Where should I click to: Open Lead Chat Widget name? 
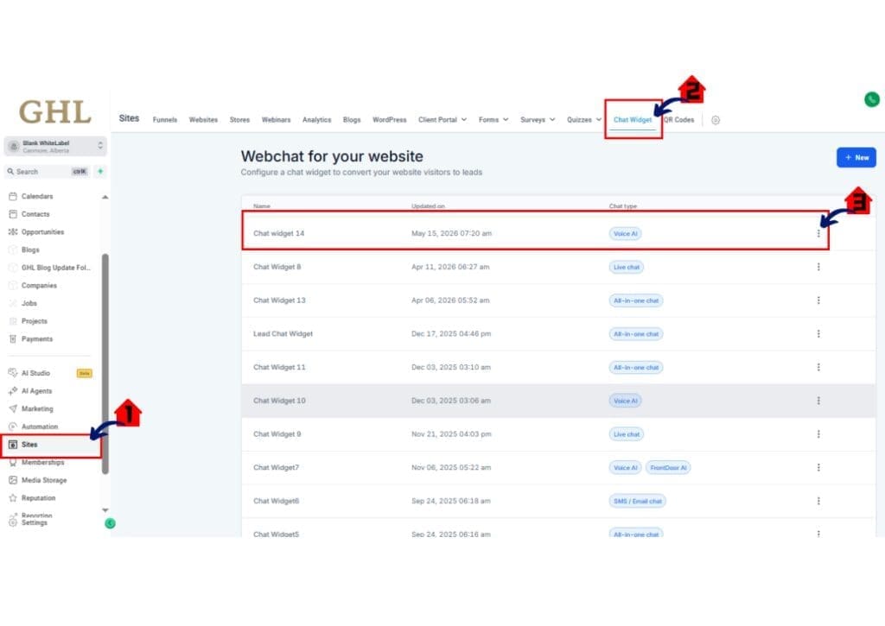283,334
